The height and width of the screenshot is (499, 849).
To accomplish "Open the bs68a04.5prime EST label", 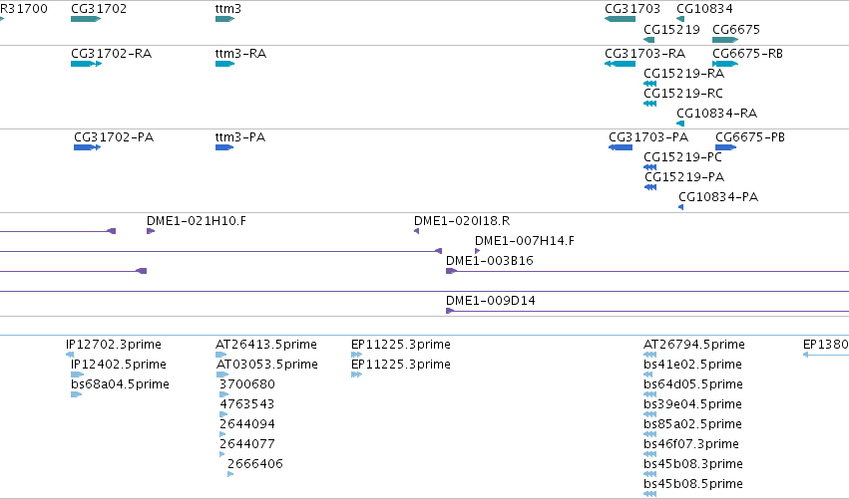I will point(120,384).
